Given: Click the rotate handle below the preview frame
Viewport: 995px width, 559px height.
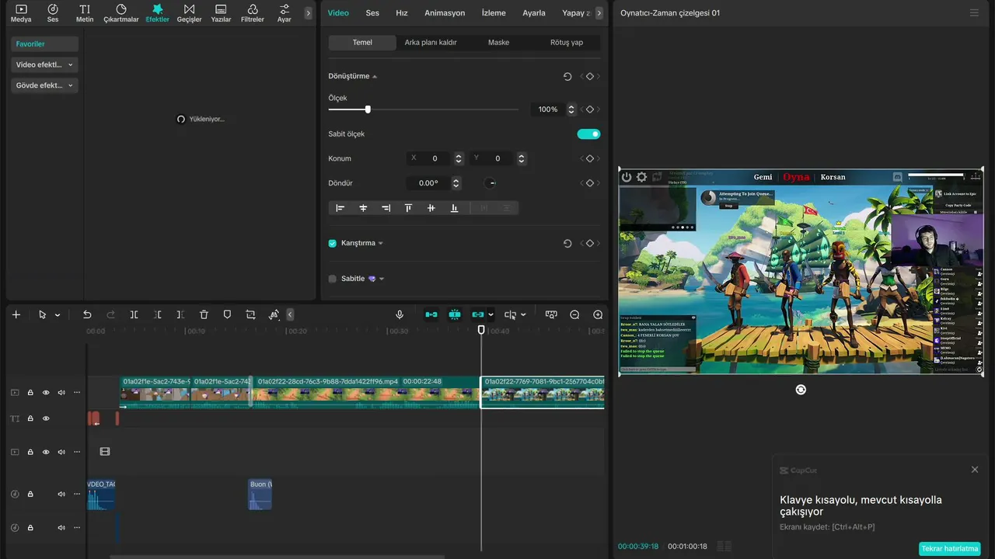Looking at the screenshot, I should (801, 390).
